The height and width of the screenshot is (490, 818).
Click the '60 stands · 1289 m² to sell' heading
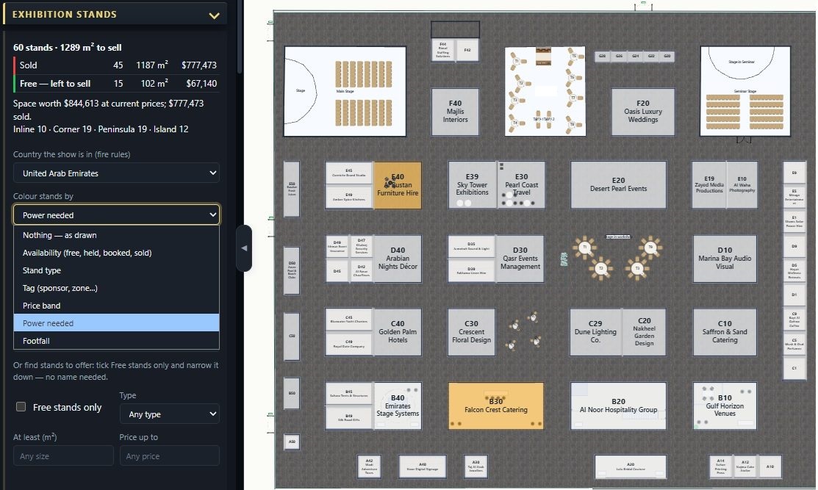click(x=68, y=48)
